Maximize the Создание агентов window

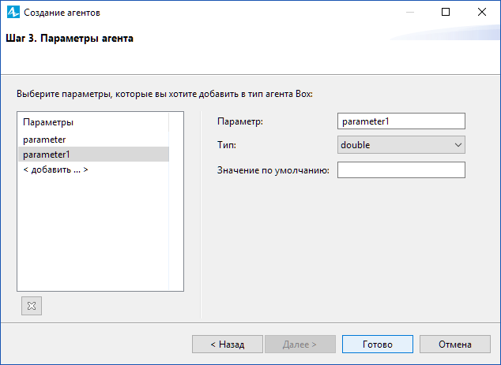pos(446,12)
